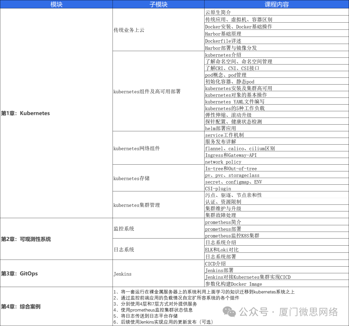349x326 pixels.
Task: Select the pv、pvc、storageclass row
Action: (276, 175)
